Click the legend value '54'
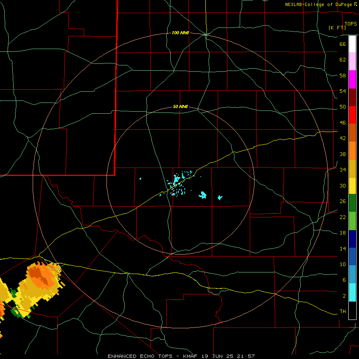359x359 pixels. 343,91
